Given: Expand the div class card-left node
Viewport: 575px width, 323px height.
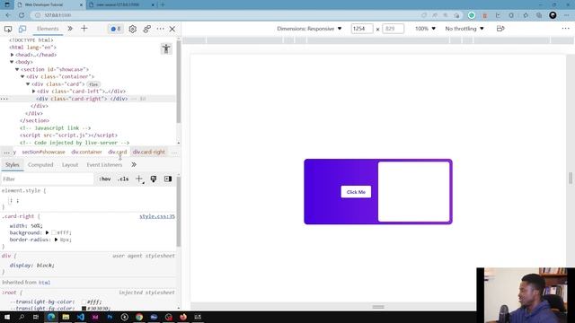Looking at the screenshot, I should click(34, 92).
